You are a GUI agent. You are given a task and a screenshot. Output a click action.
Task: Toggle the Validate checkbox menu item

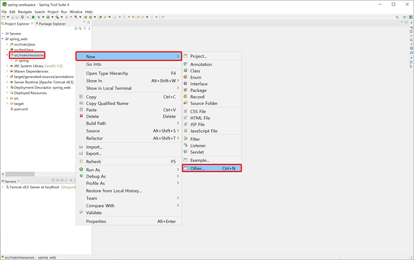81,212
